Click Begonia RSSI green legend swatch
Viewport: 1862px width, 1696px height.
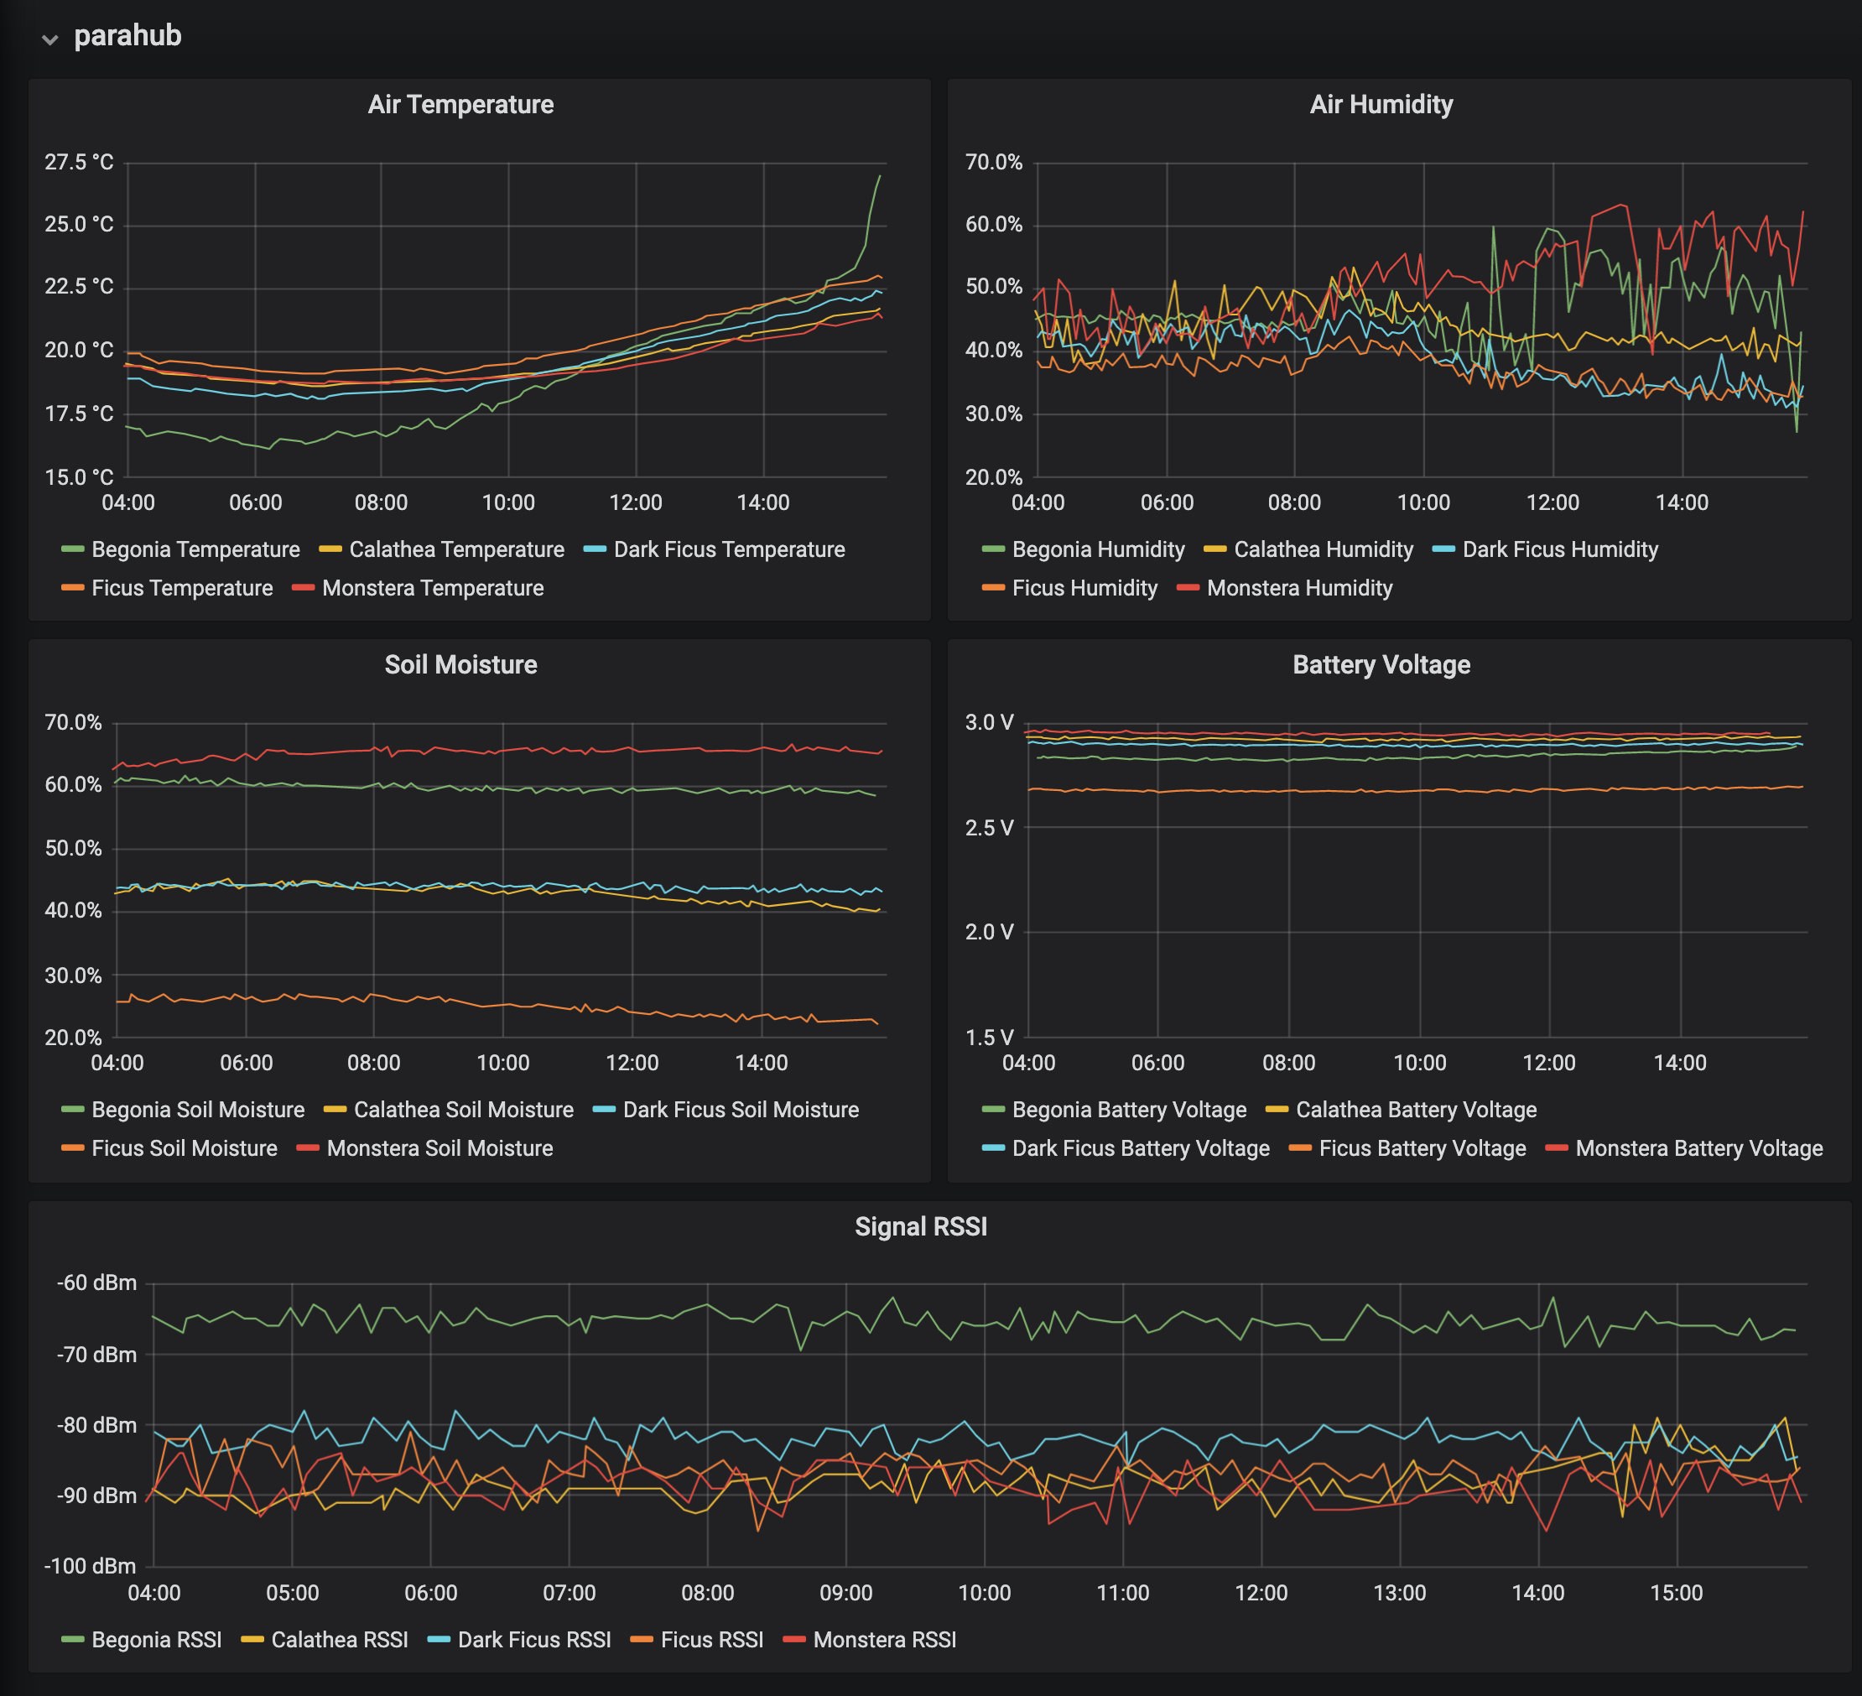coord(72,1640)
